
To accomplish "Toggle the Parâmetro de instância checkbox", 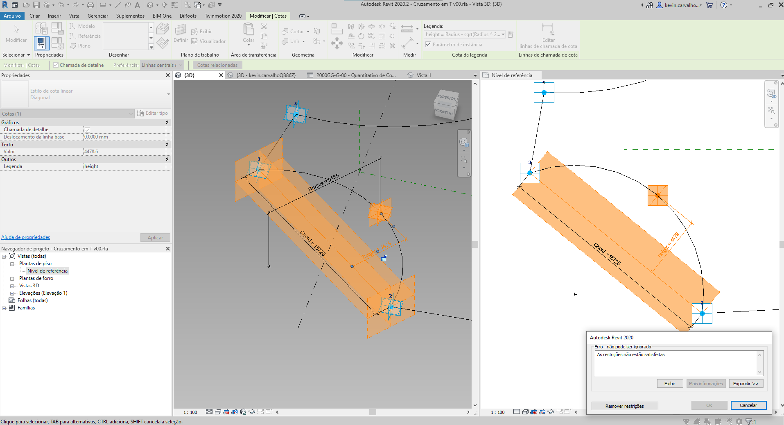I will point(428,44).
